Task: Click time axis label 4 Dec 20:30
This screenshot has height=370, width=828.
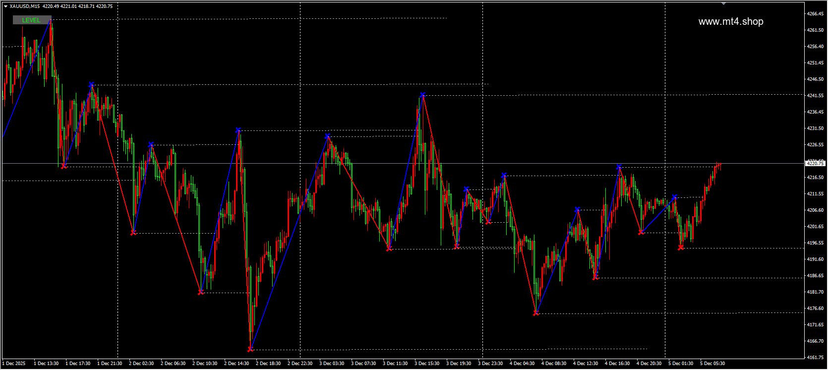Action: click(649, 364)
